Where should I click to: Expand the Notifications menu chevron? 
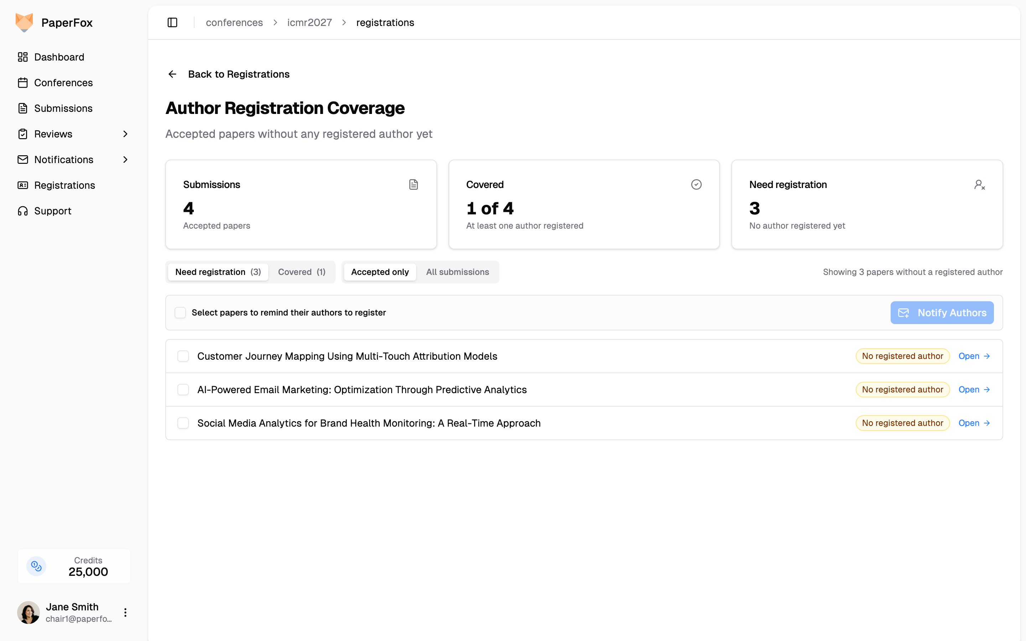tap(125, 160)
